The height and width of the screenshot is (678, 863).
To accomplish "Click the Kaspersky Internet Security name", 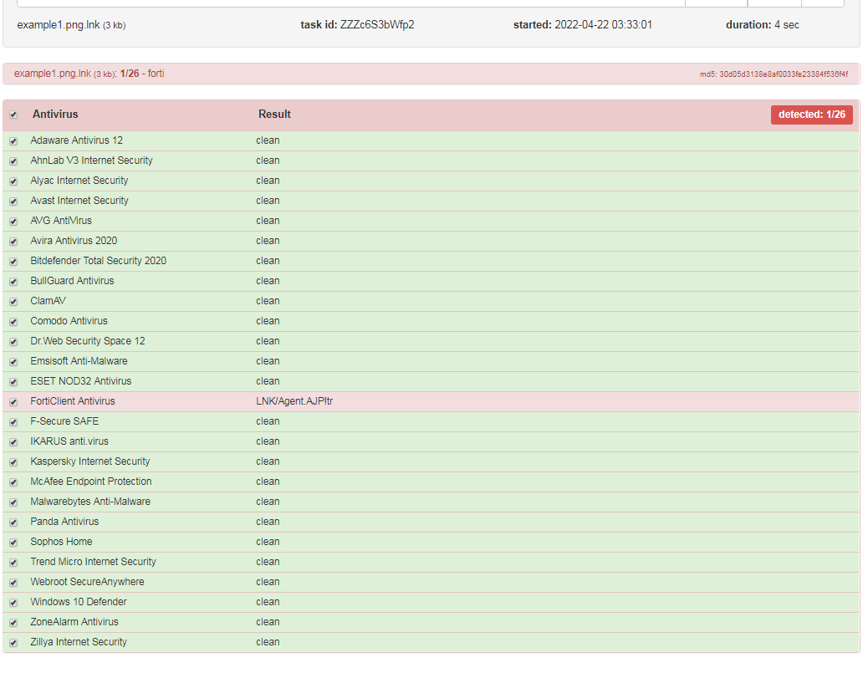I will coord(90,461).
